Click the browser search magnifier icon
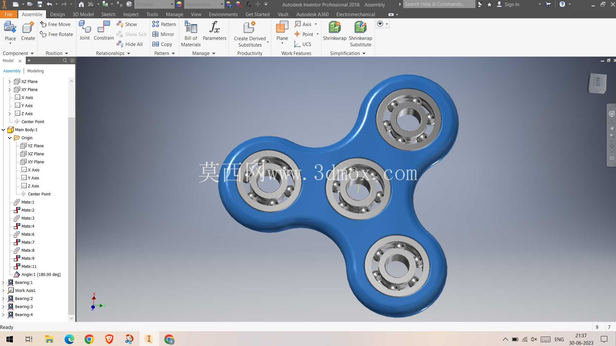Viewport: 616px width, 346px height. [x=65, y=60]
